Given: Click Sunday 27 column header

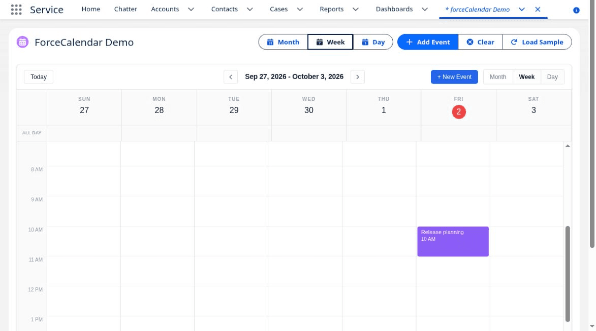Looking at the screenshot, I should coord(84,107).
